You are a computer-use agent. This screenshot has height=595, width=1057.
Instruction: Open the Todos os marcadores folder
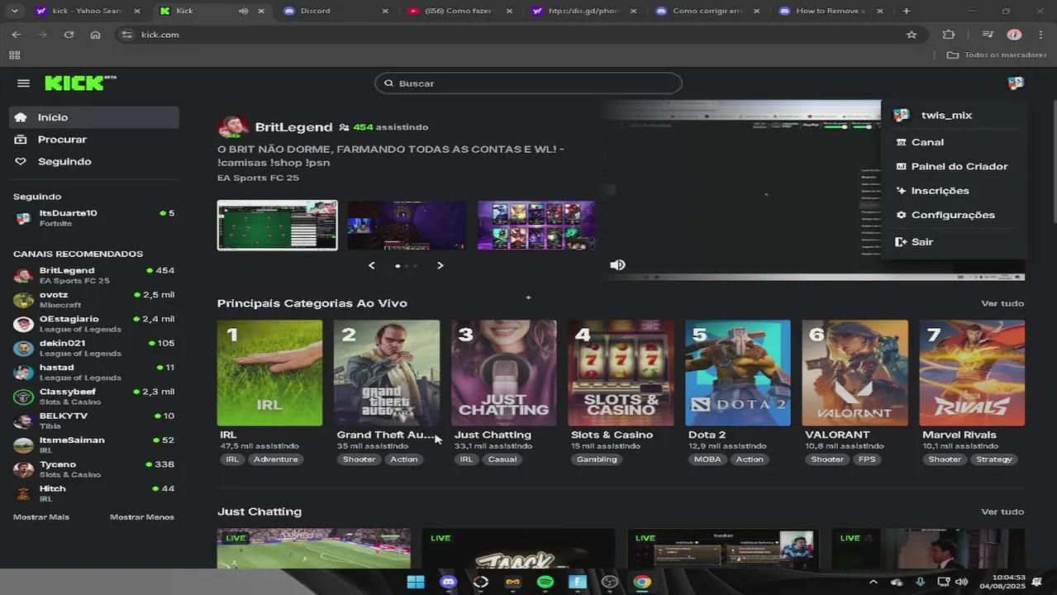tap(997, 55)
